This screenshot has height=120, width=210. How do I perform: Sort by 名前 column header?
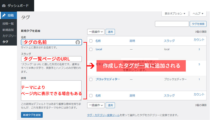click(x=98, y=41)
